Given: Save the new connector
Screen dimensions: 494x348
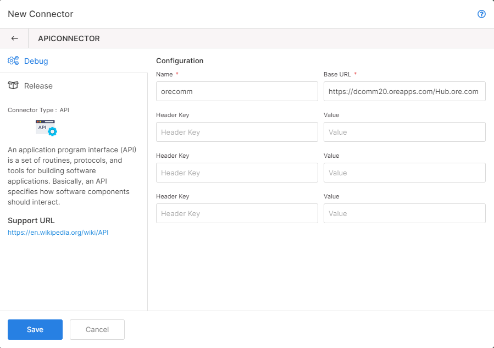Looking at the screenshot, I should pyautogui.click(x=35, y=329).
